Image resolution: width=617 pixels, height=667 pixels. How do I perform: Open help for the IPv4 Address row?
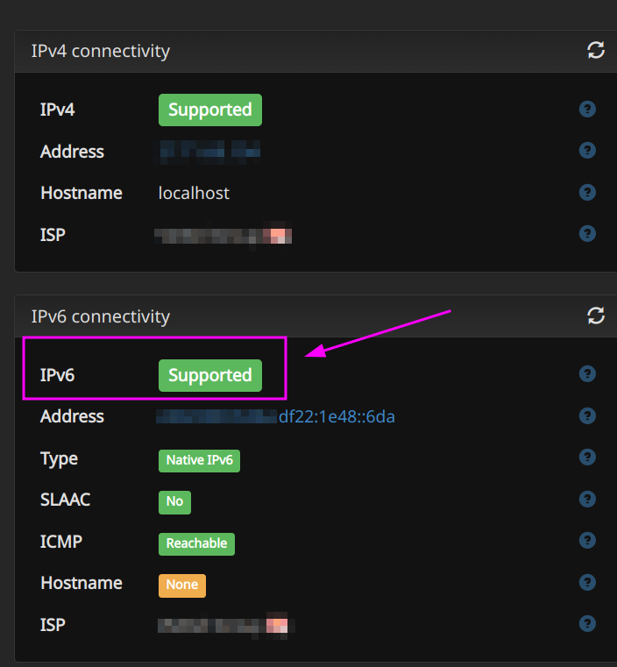click(588, 151)
